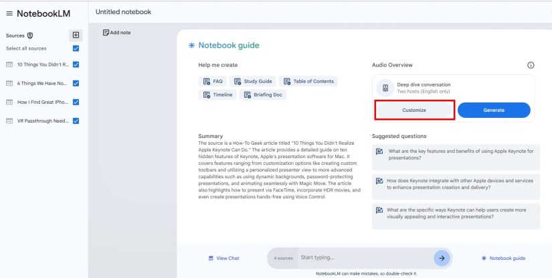Uncheck the 10 Things You Didn't R... source

click(76, 64)
